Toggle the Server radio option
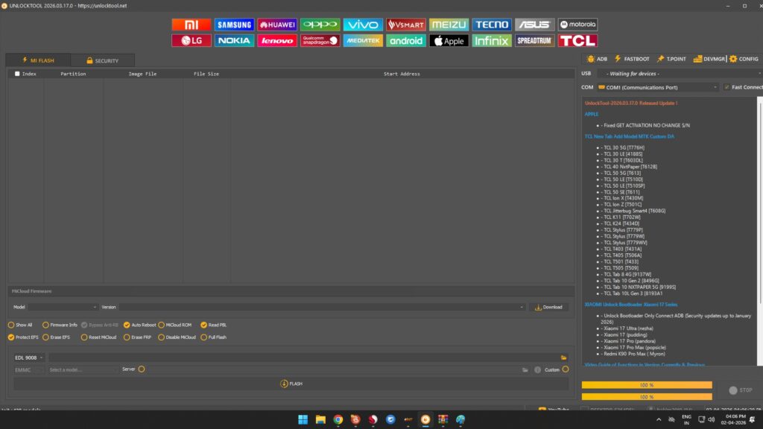Viewport: 763px width, 429px height. point(142,369)
